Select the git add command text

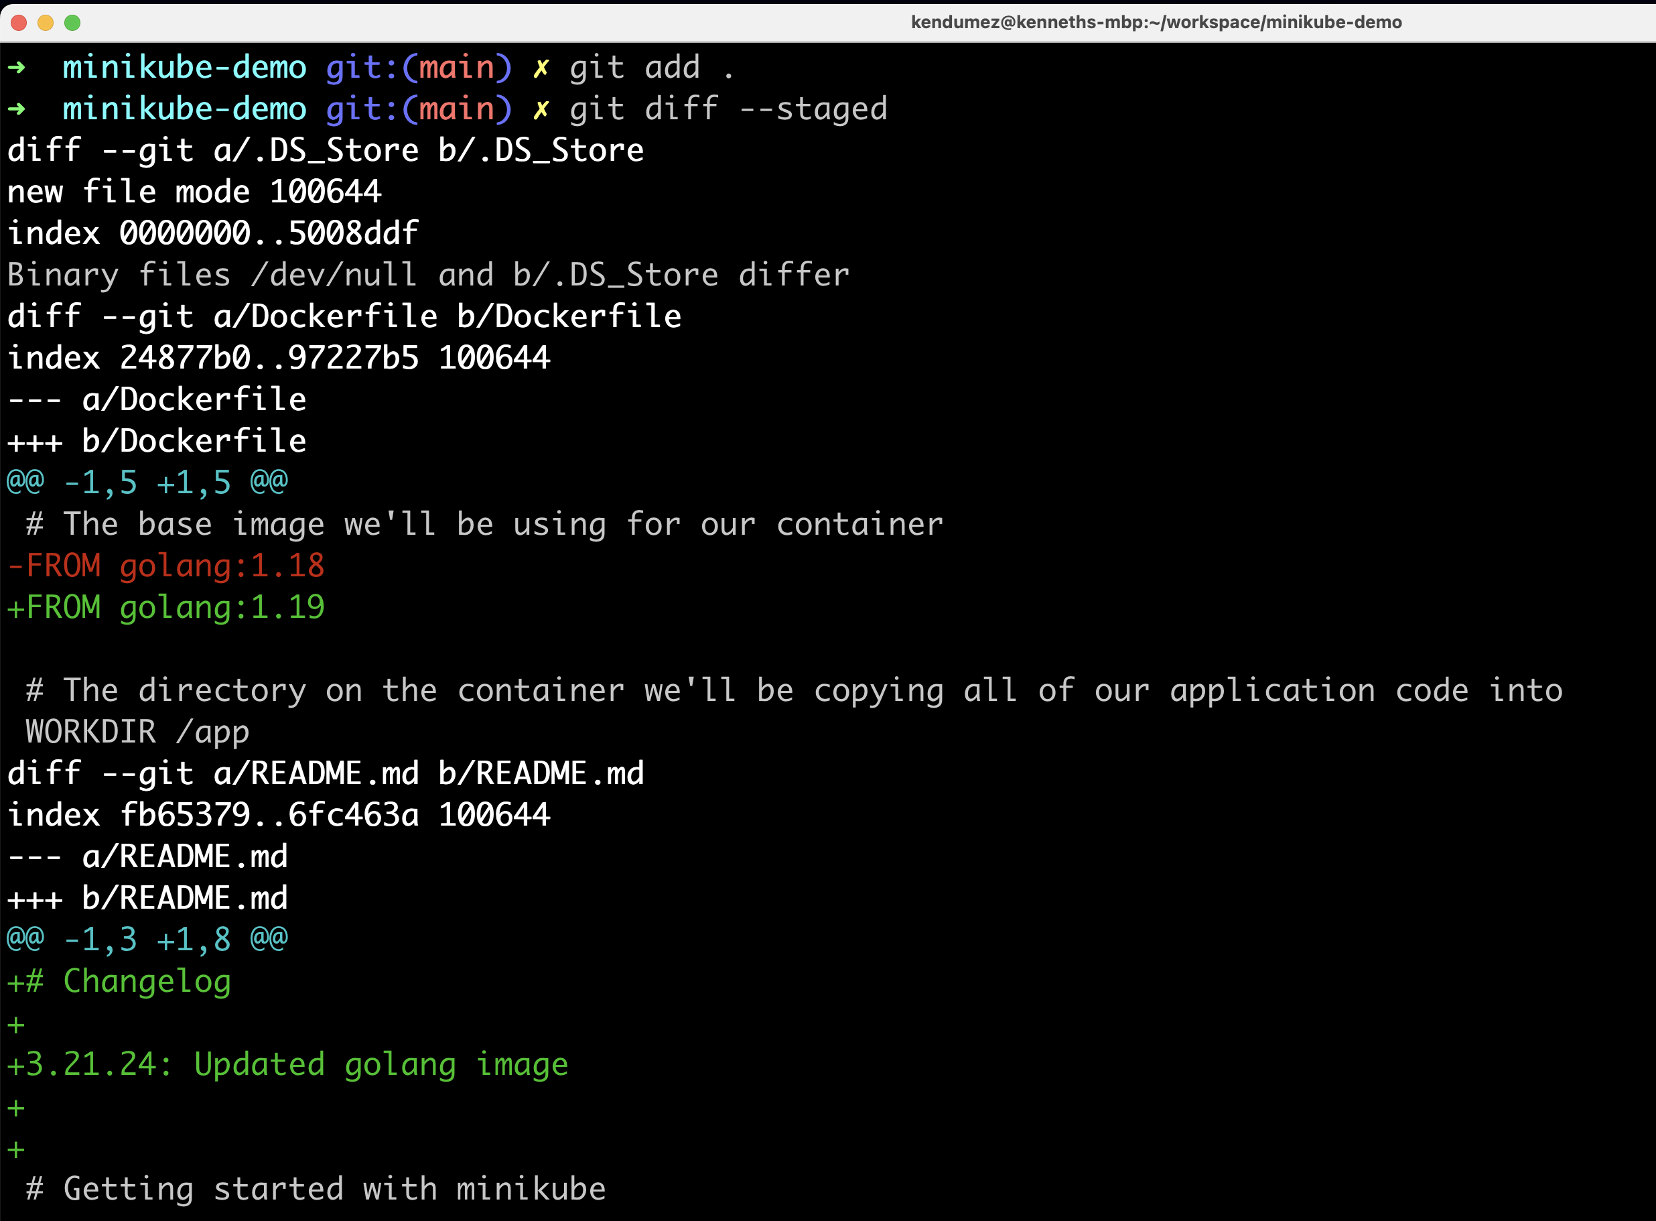[x=650, y=66]
